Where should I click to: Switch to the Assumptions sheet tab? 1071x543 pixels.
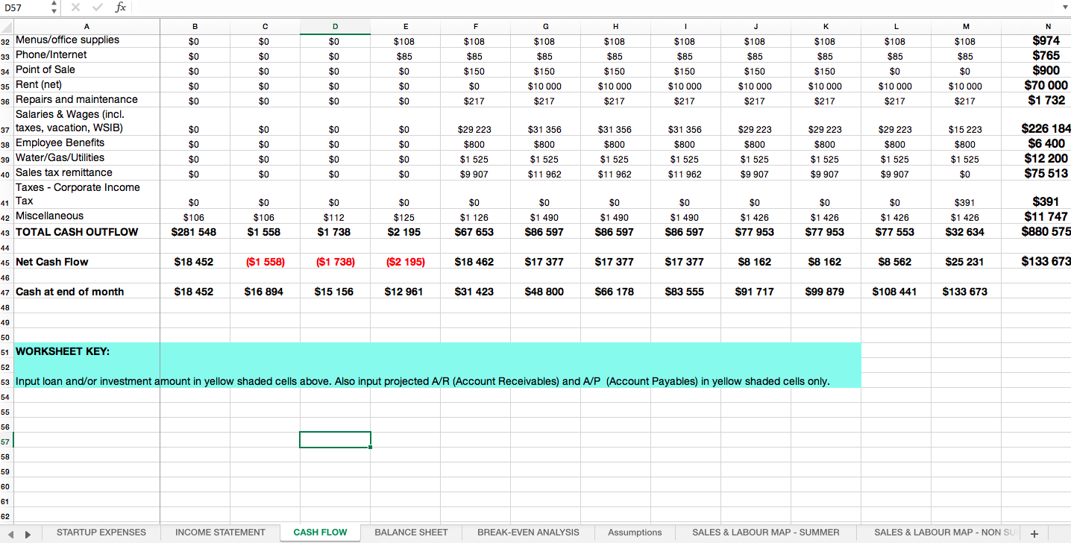click(635, 533)
